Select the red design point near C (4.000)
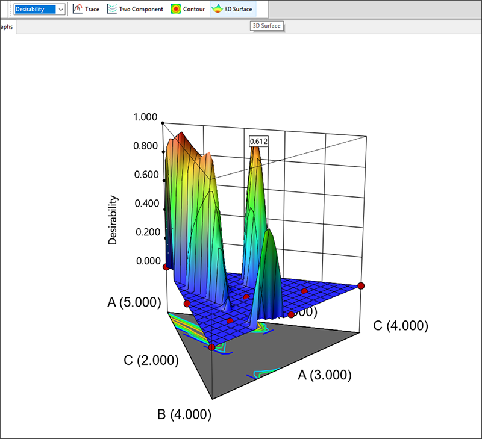Screen dimensions: 482x439 (x=361, y=285)
